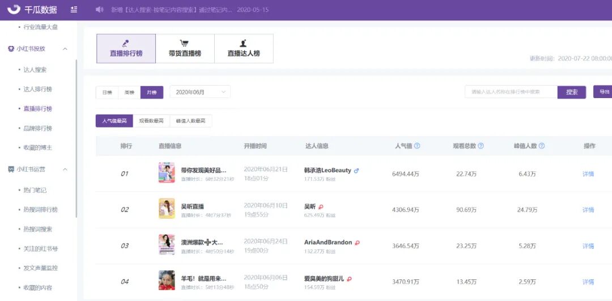The width and height of the screenshot is (612, 301).
Task: Switch to the 直播达人榜 tab
Action: coord(244,49)
